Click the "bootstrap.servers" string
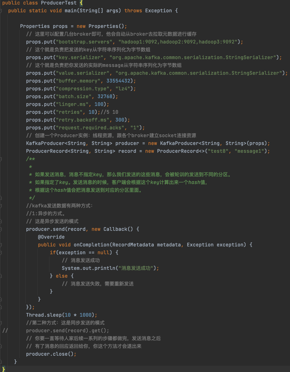290x372 pixels. [84, 42]
